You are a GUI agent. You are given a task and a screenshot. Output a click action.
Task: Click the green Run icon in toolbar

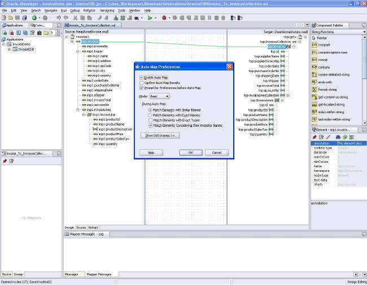[149, 17]
